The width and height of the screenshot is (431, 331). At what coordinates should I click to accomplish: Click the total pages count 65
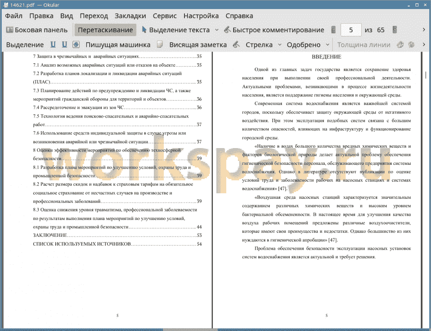pyautogui.click(x=381, y=30)
